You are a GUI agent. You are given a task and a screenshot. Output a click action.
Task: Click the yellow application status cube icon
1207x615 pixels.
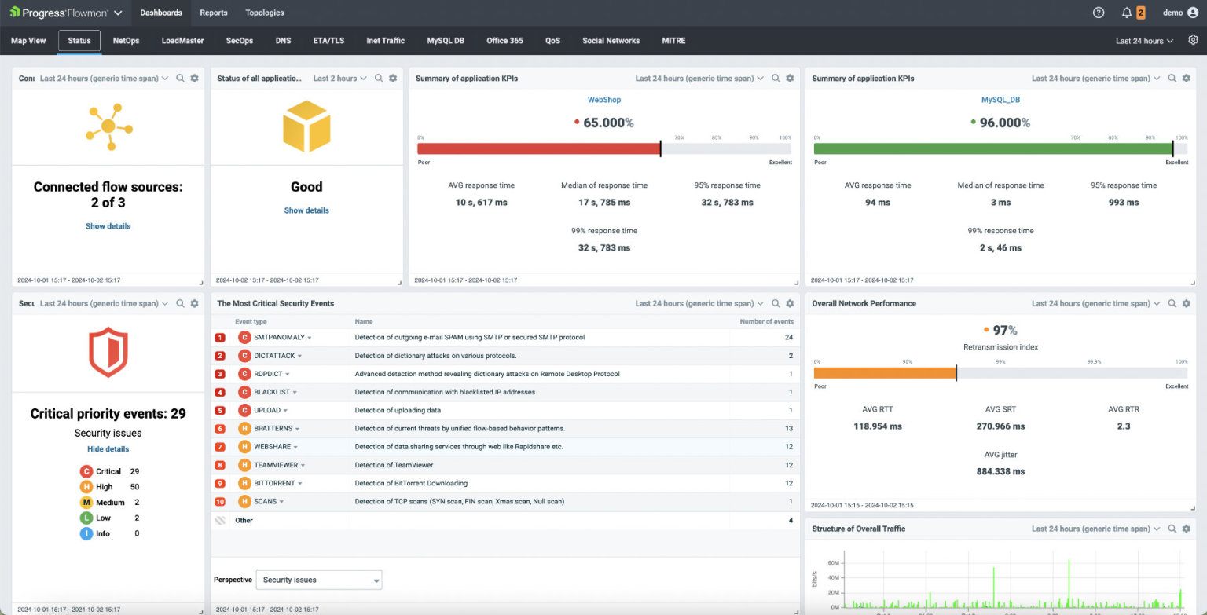[x=306, y=126]
